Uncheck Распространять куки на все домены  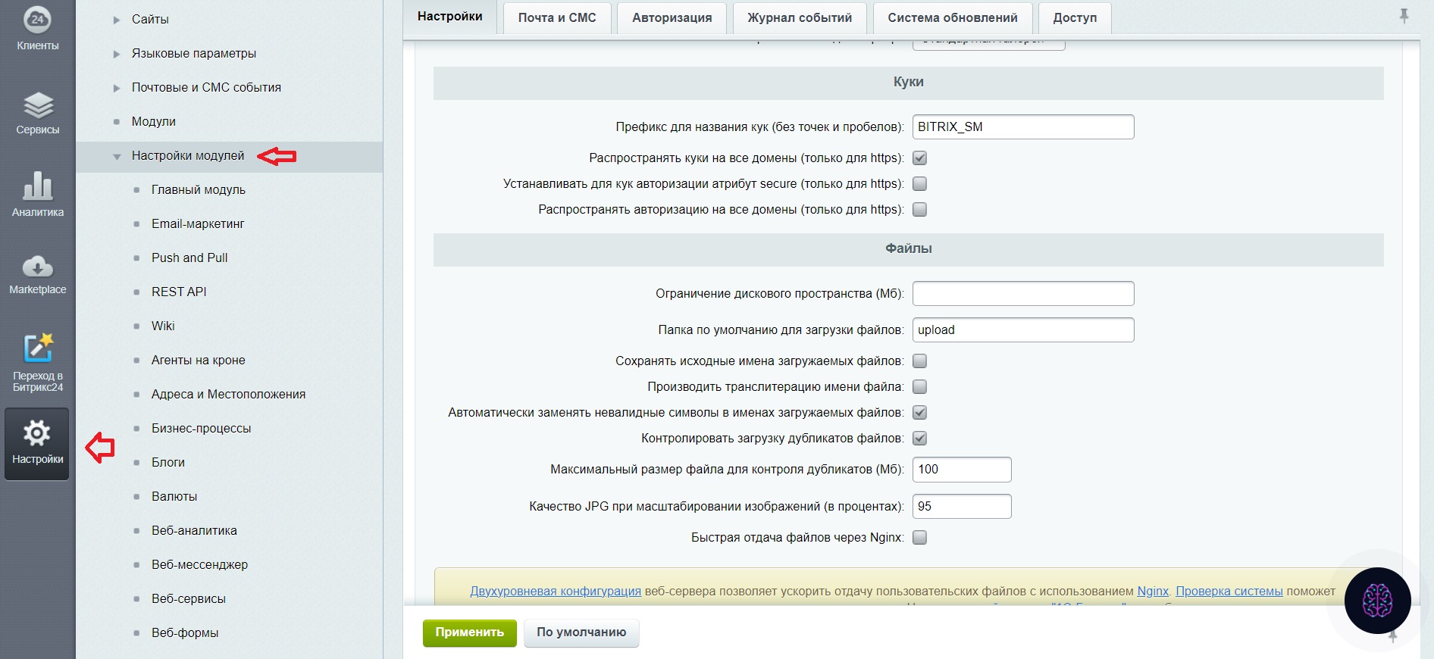[919, 158]
